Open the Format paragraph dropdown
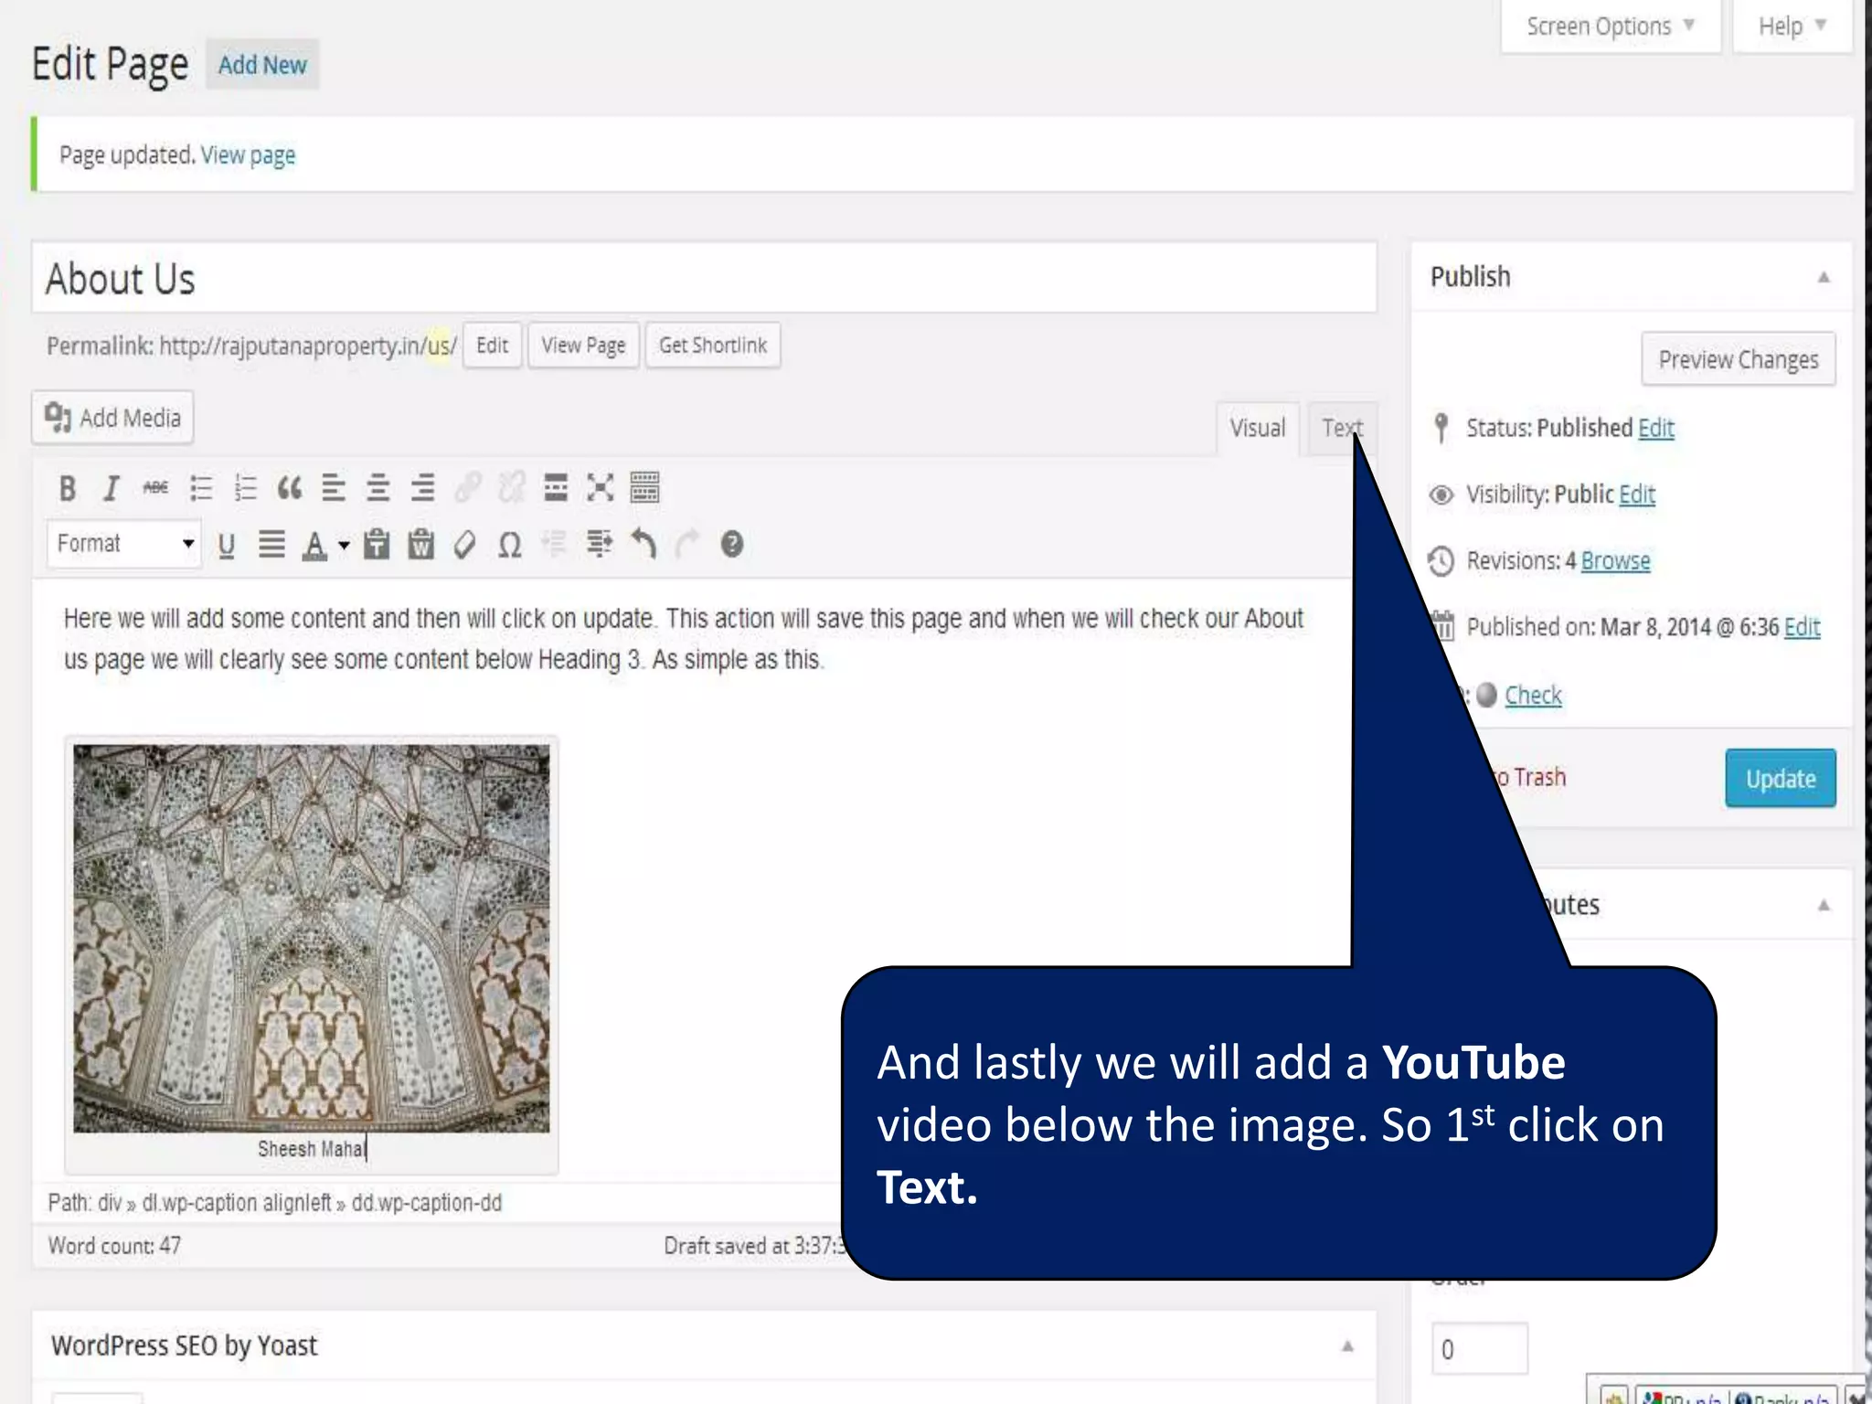The image size is (1872, 1404). point(124,544)
